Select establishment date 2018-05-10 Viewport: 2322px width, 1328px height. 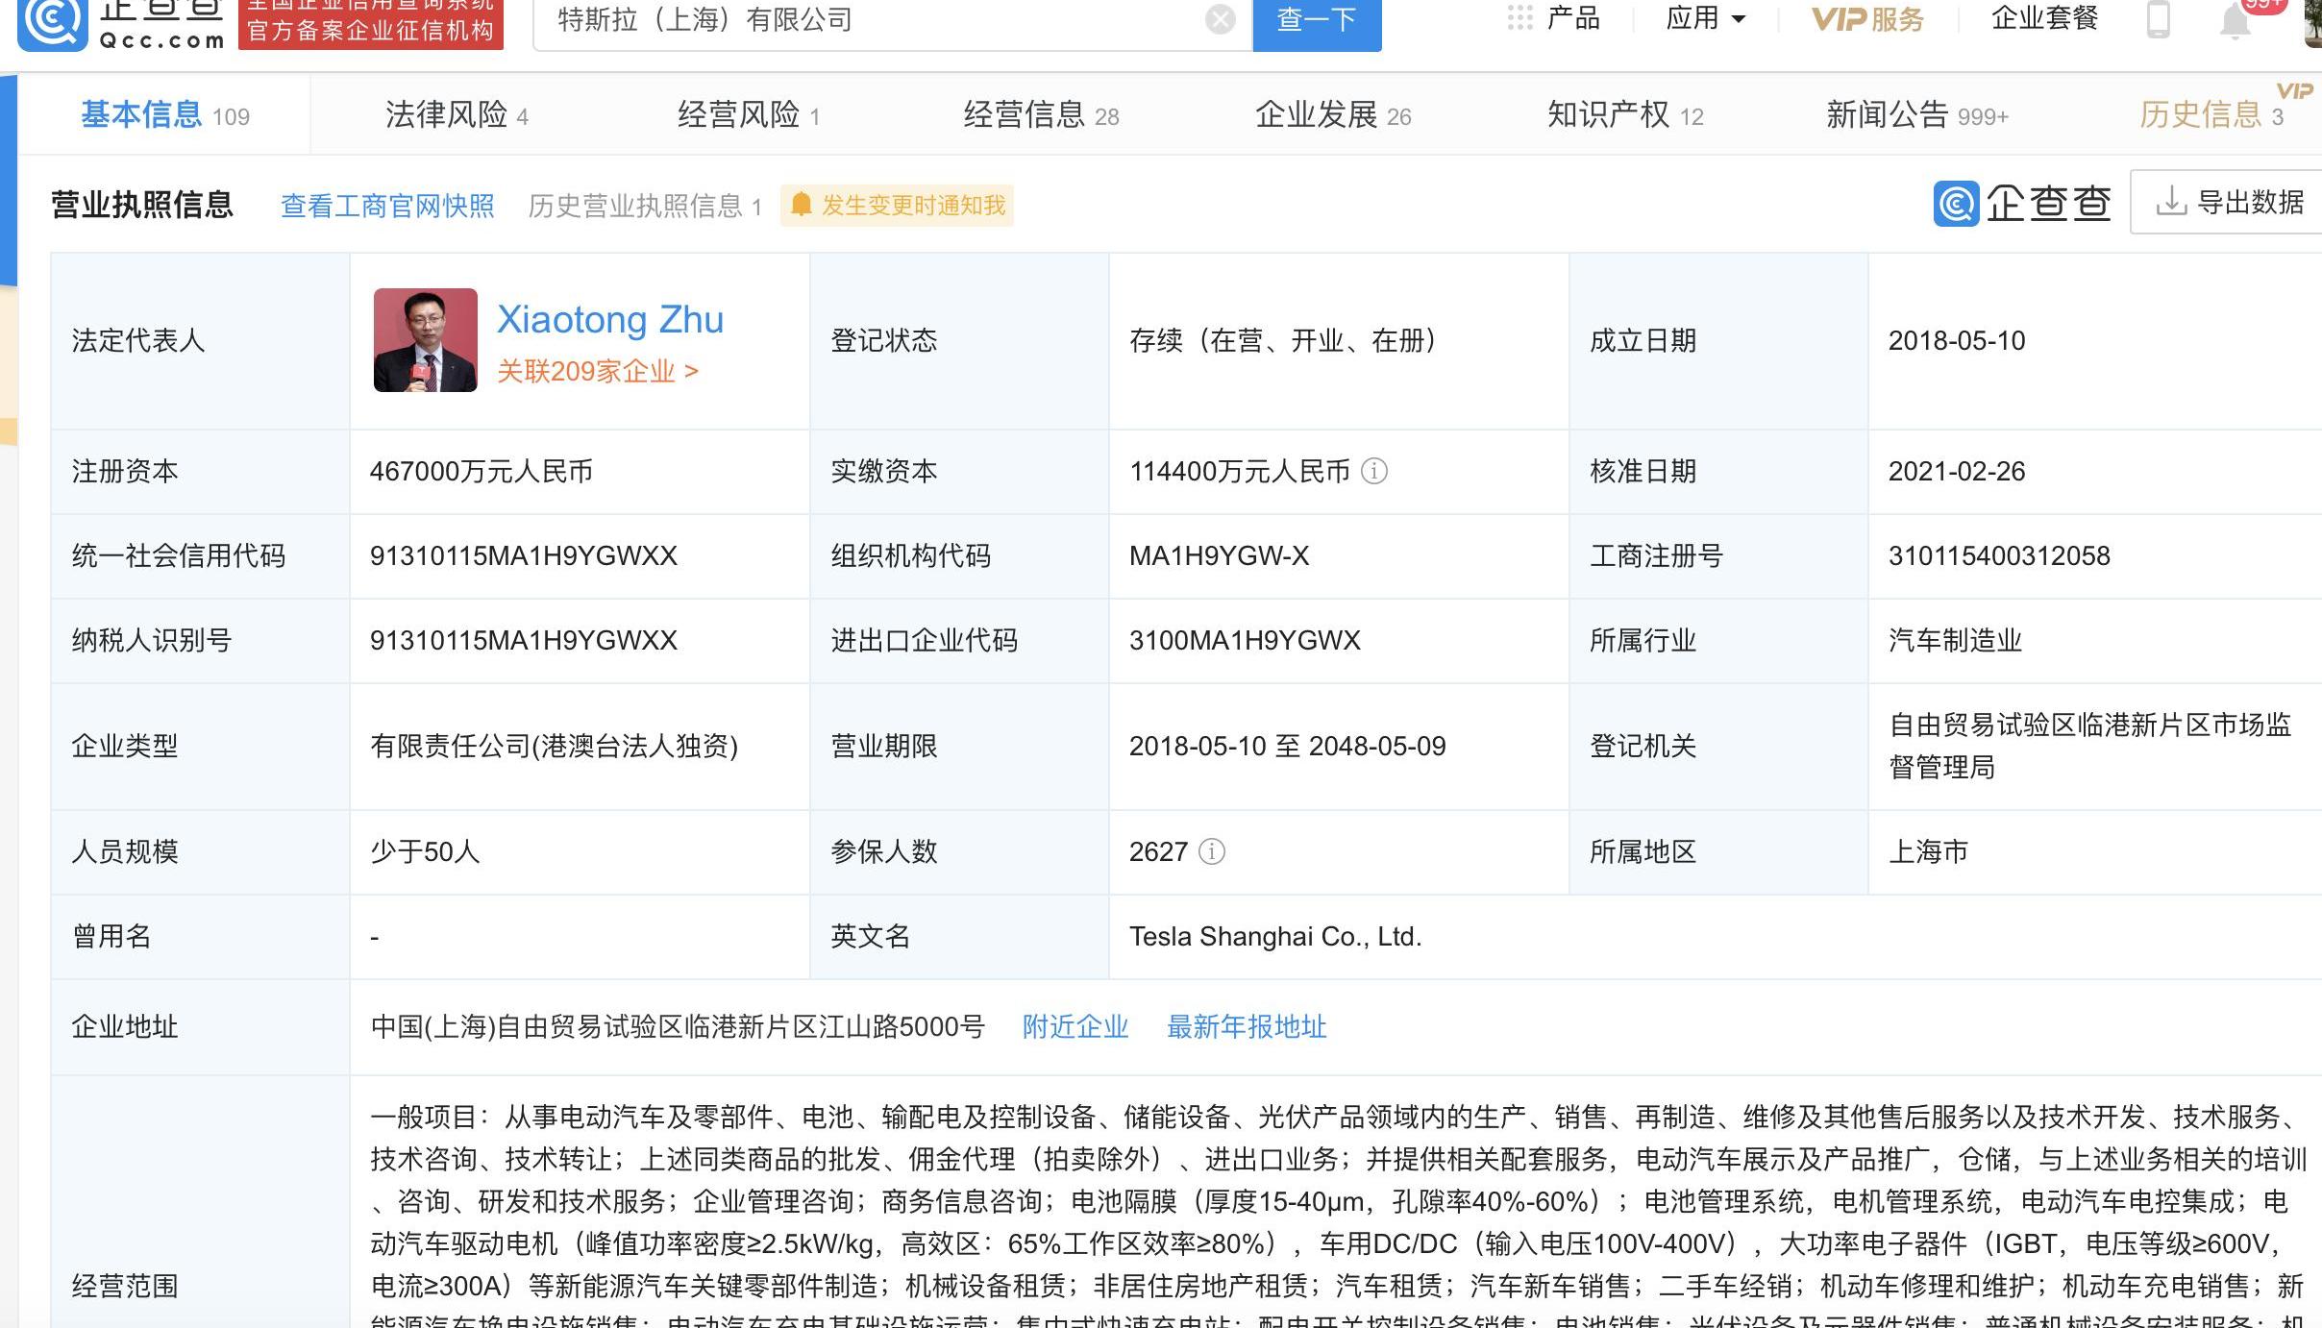click(x=1957, y=341)
